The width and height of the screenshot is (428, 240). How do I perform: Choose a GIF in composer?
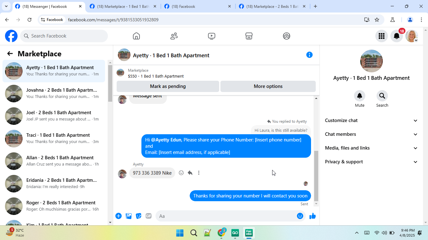[x=149, y=216]
